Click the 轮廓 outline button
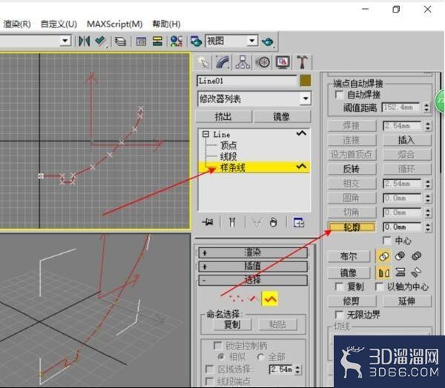The image size is (445, 388). pyautogui.click(x=352, y=227)
